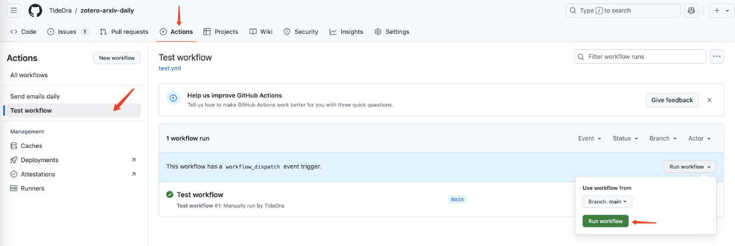This screenshot has height=246, width=735.
Task: Click the green success check icon
Action: coord(170,194)
